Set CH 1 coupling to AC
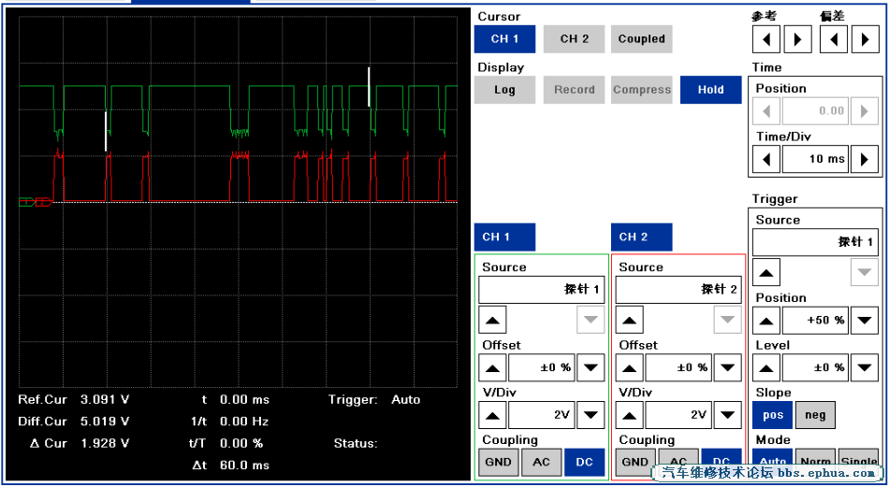 pos(542,462)
